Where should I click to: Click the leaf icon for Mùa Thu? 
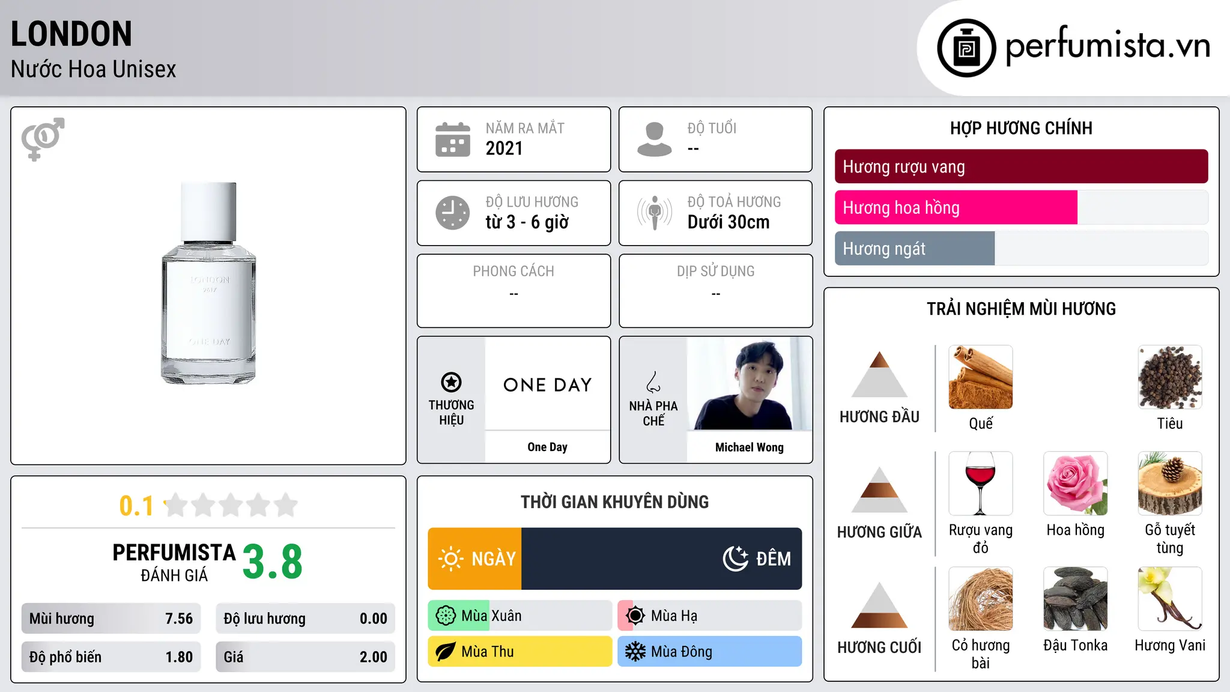tap(446, 652)
